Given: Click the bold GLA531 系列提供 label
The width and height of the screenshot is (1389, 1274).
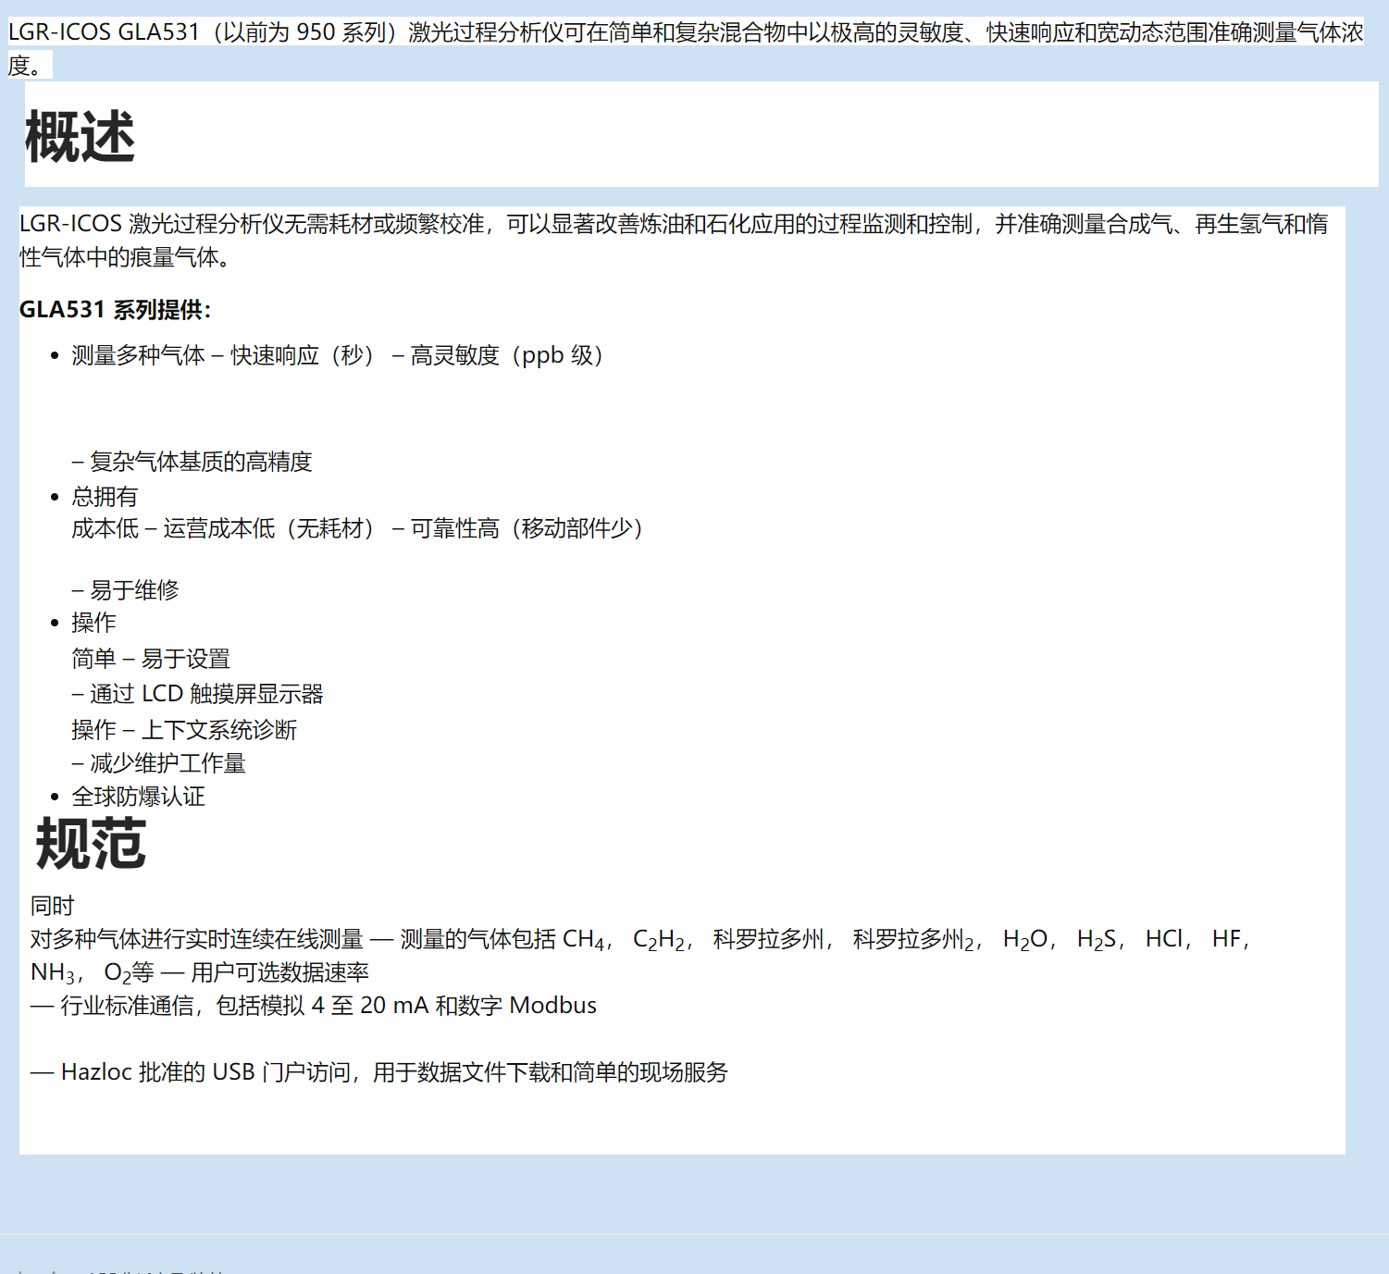Looking at the screenshot, I should click(115, 310).
